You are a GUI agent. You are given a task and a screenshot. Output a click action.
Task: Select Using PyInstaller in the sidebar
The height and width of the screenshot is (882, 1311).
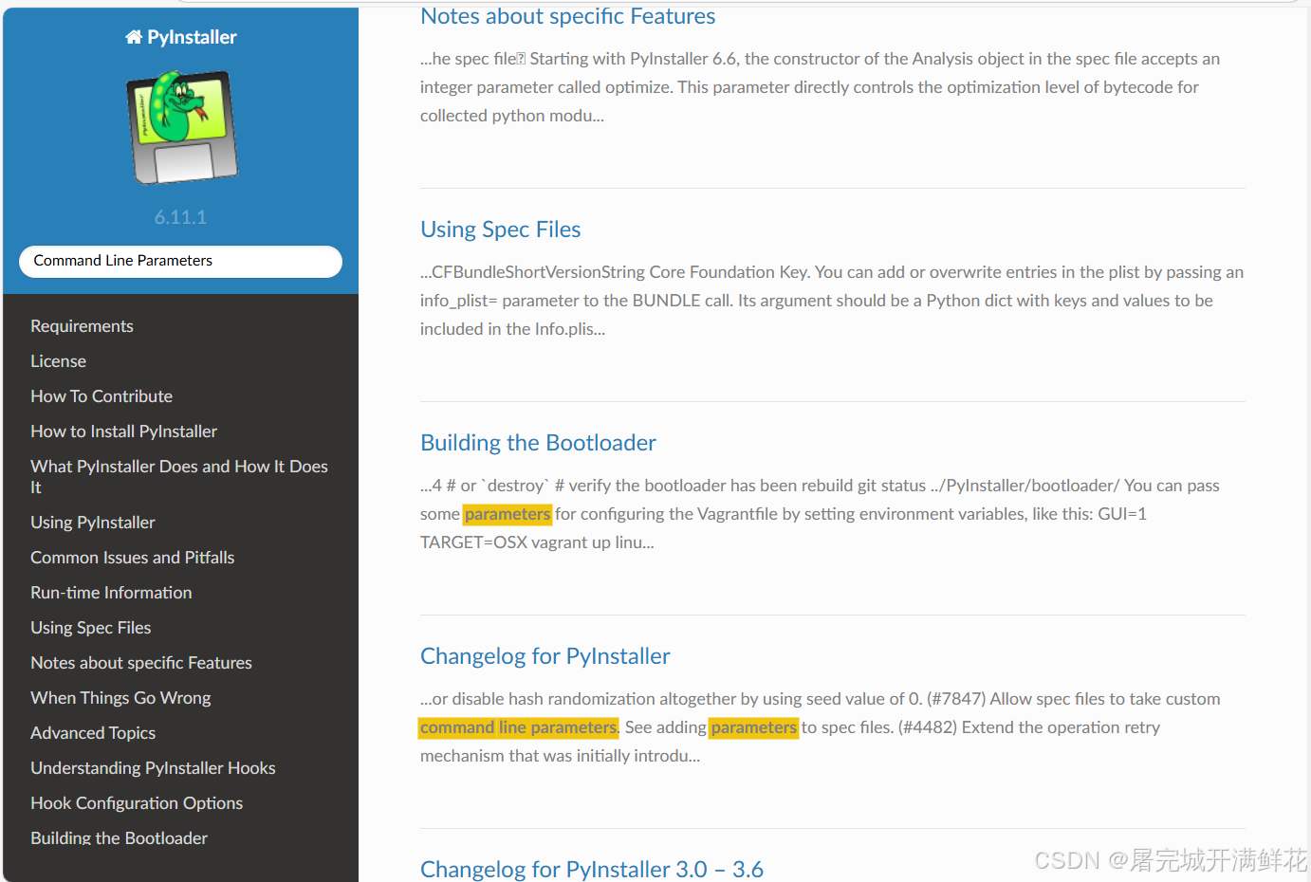tap(93, 523)
